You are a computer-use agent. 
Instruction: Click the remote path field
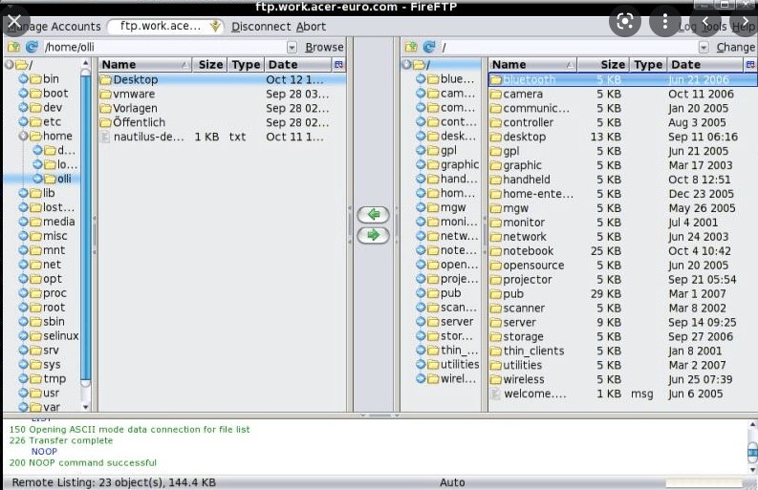[x=569, y=48]
